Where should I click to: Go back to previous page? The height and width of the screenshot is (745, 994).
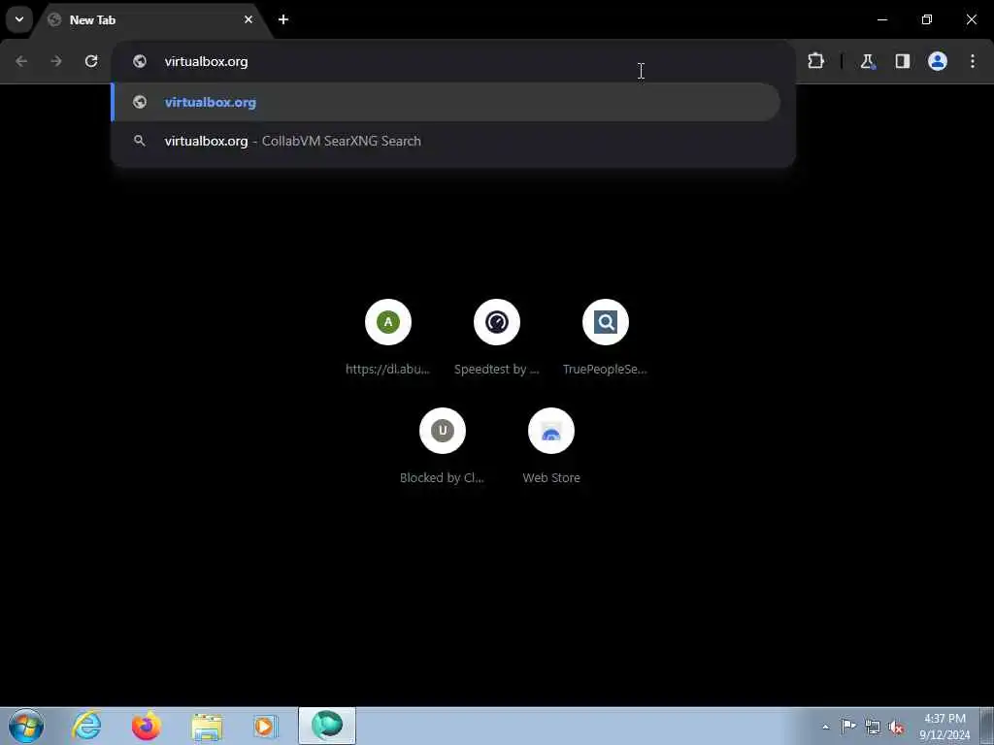21,61
